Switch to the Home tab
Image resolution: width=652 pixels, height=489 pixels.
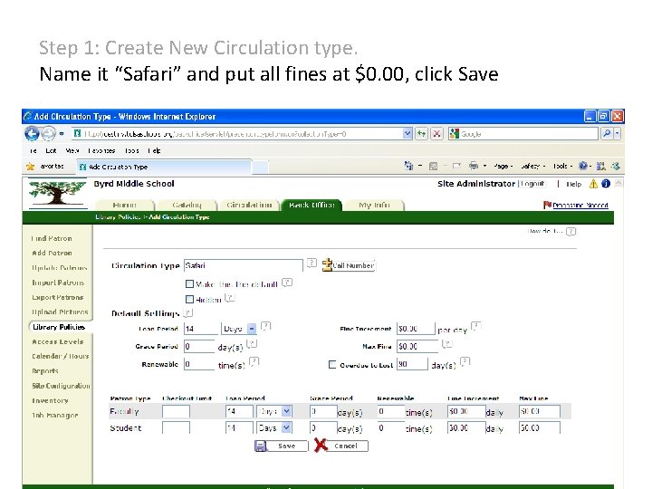click(x=125, y=205)
